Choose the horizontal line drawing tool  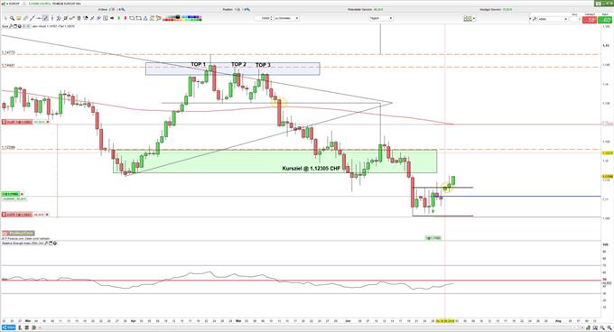(x=38, y=18)
